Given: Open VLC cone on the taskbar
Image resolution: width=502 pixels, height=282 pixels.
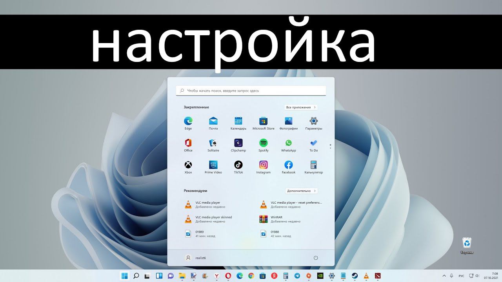Looking at the screenshot, I should click(366, 276).
